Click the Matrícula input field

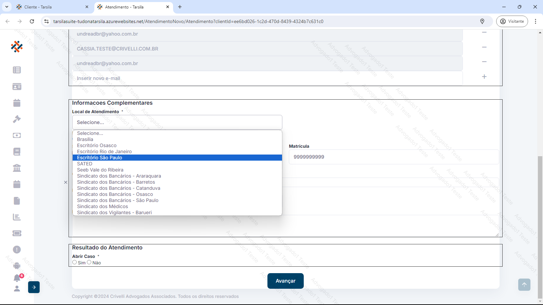pos(394,157)
